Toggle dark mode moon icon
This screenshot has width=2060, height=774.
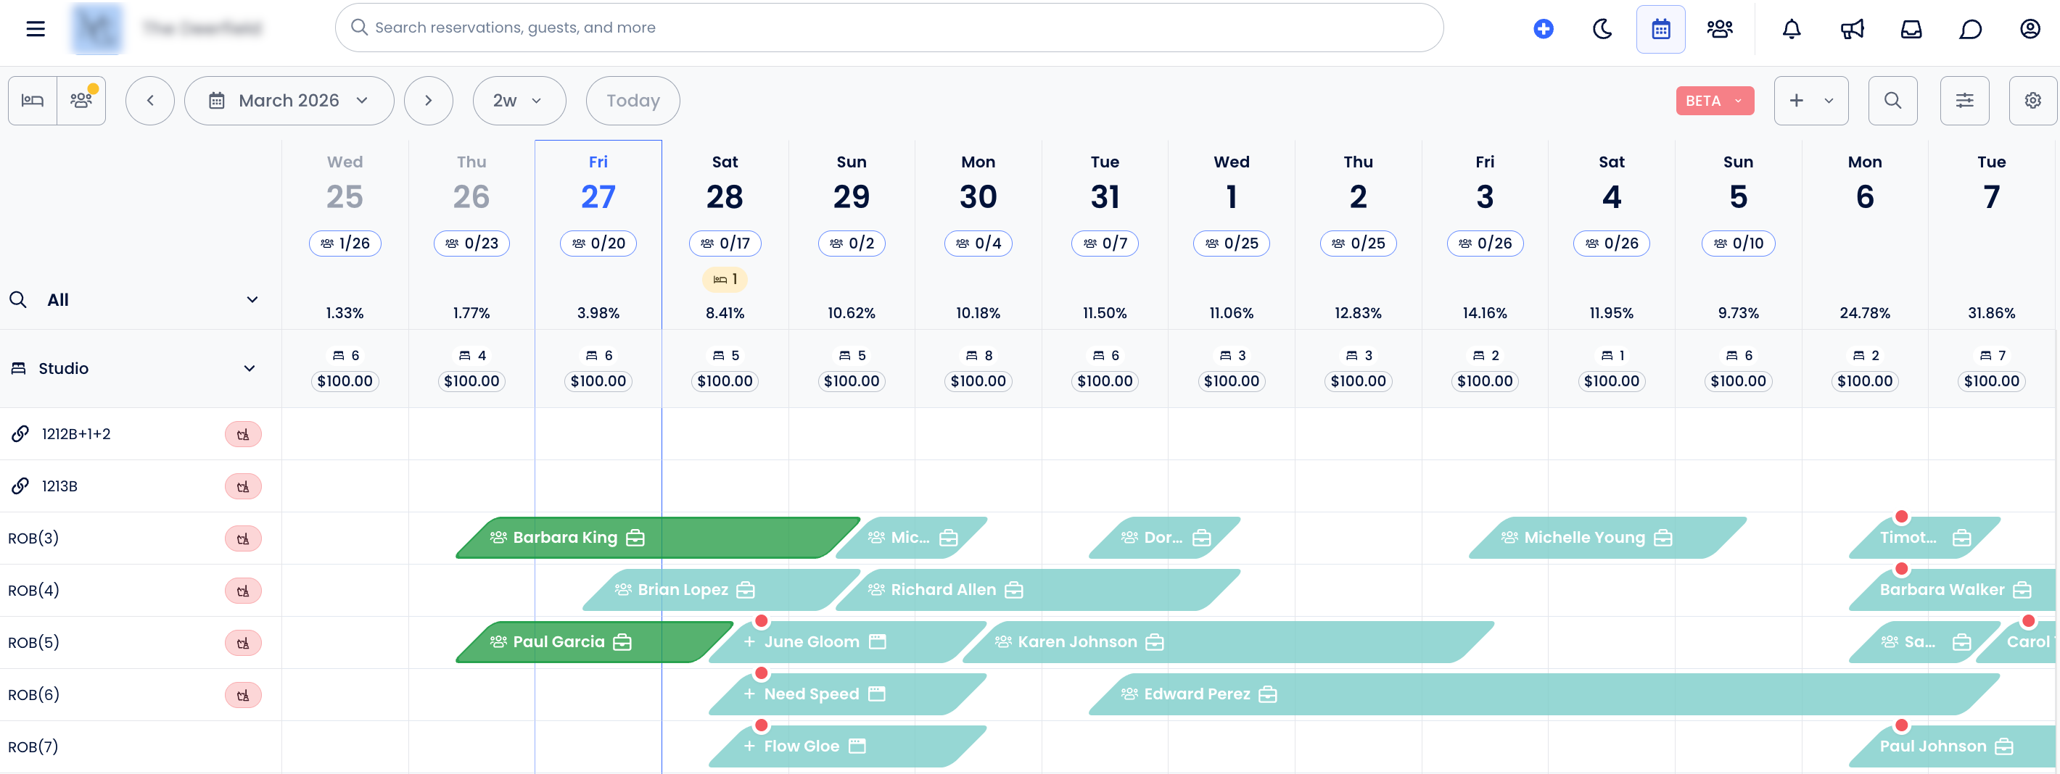tap(1602, 30)
